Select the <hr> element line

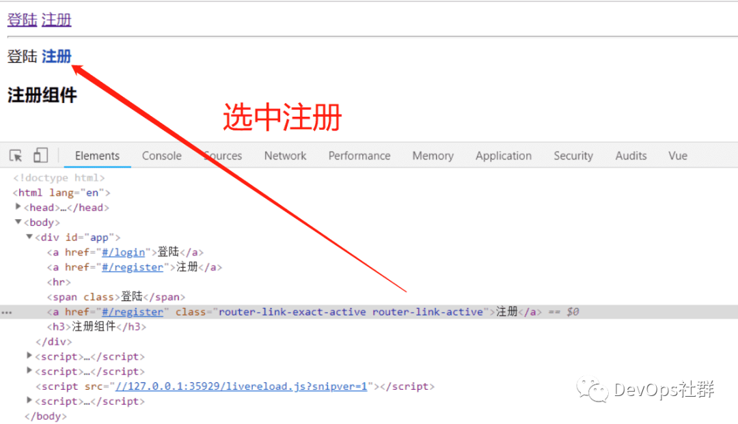[x=59, y=282]
